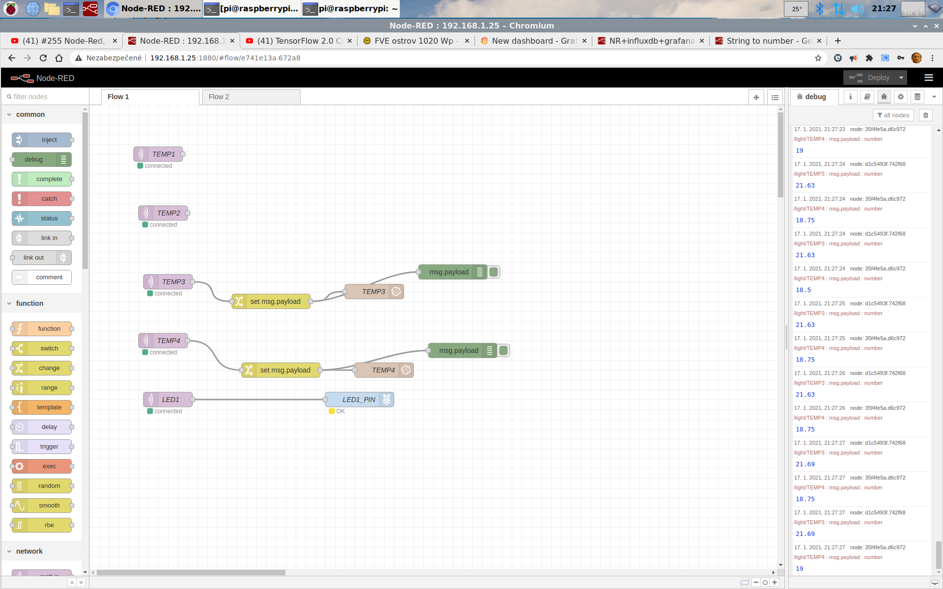Click the all nodes filter button
The height and width of the screenshot is (589, 943).
pyautogui.click(x=893, y=115)
